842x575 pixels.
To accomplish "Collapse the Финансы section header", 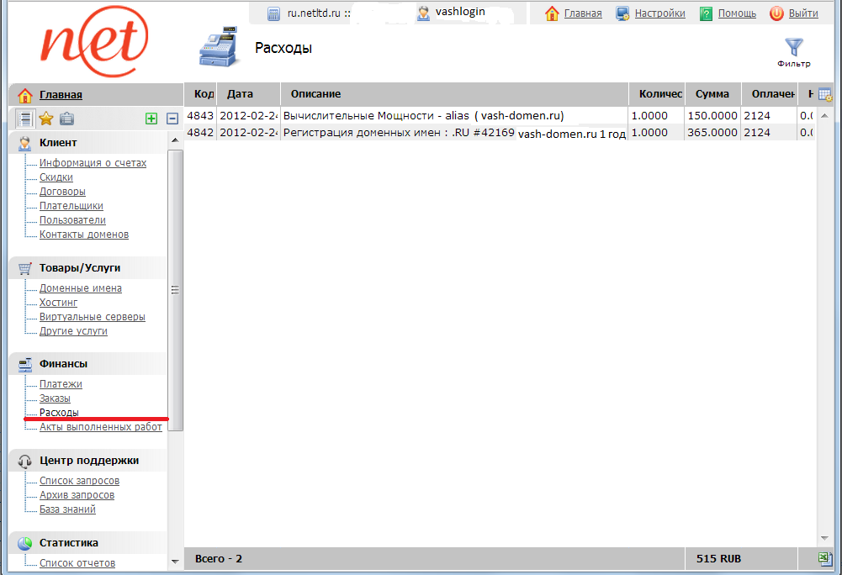I will [63, 364].
